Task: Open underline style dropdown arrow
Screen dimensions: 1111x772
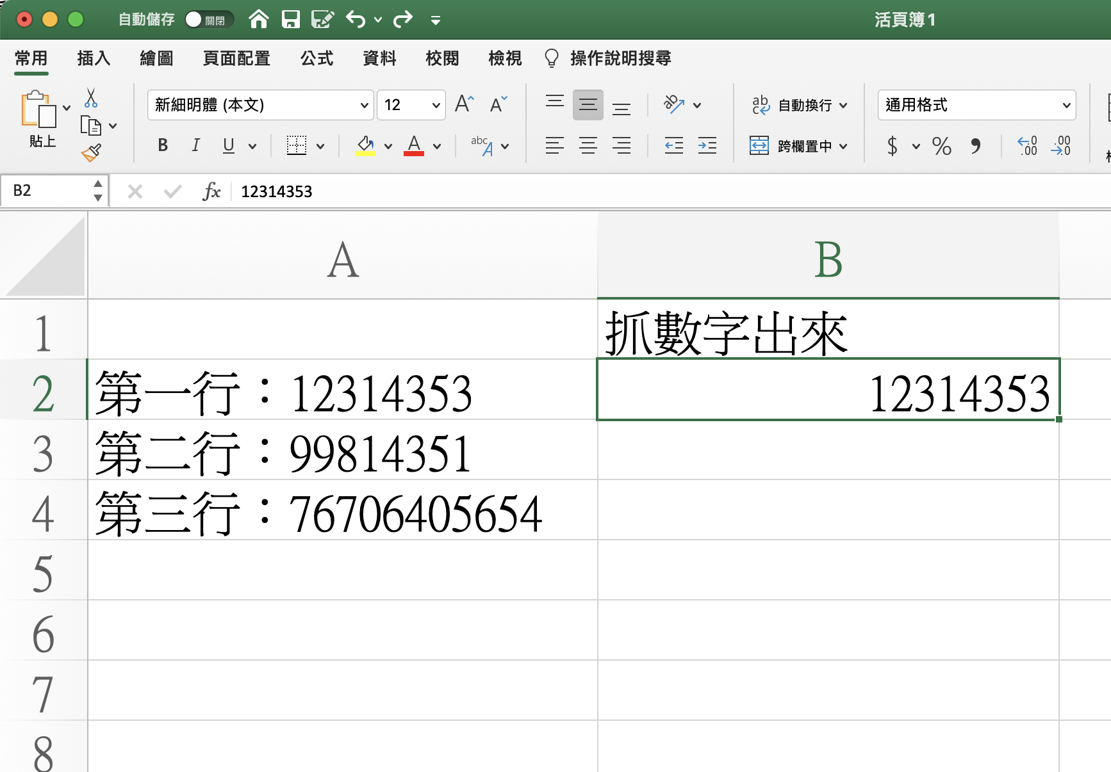Action: (x=252, y=147)
